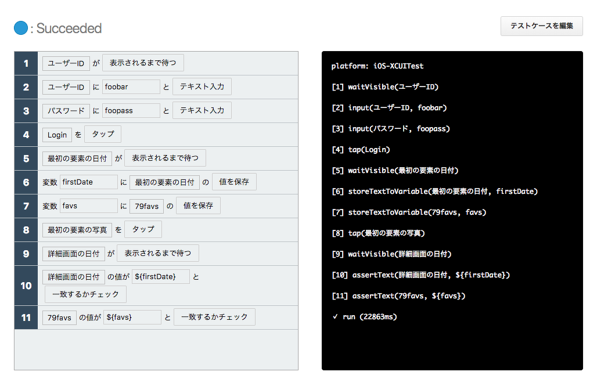Click 表示されるまで待つ action in step 1

pyautogui.click(x=143, y=63)
